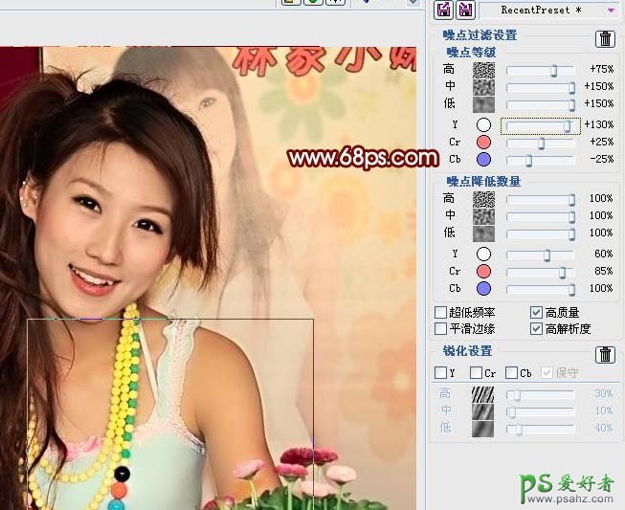Click the Y slider showing +130%
Viewport: 625px width, 510px height.
540,125
